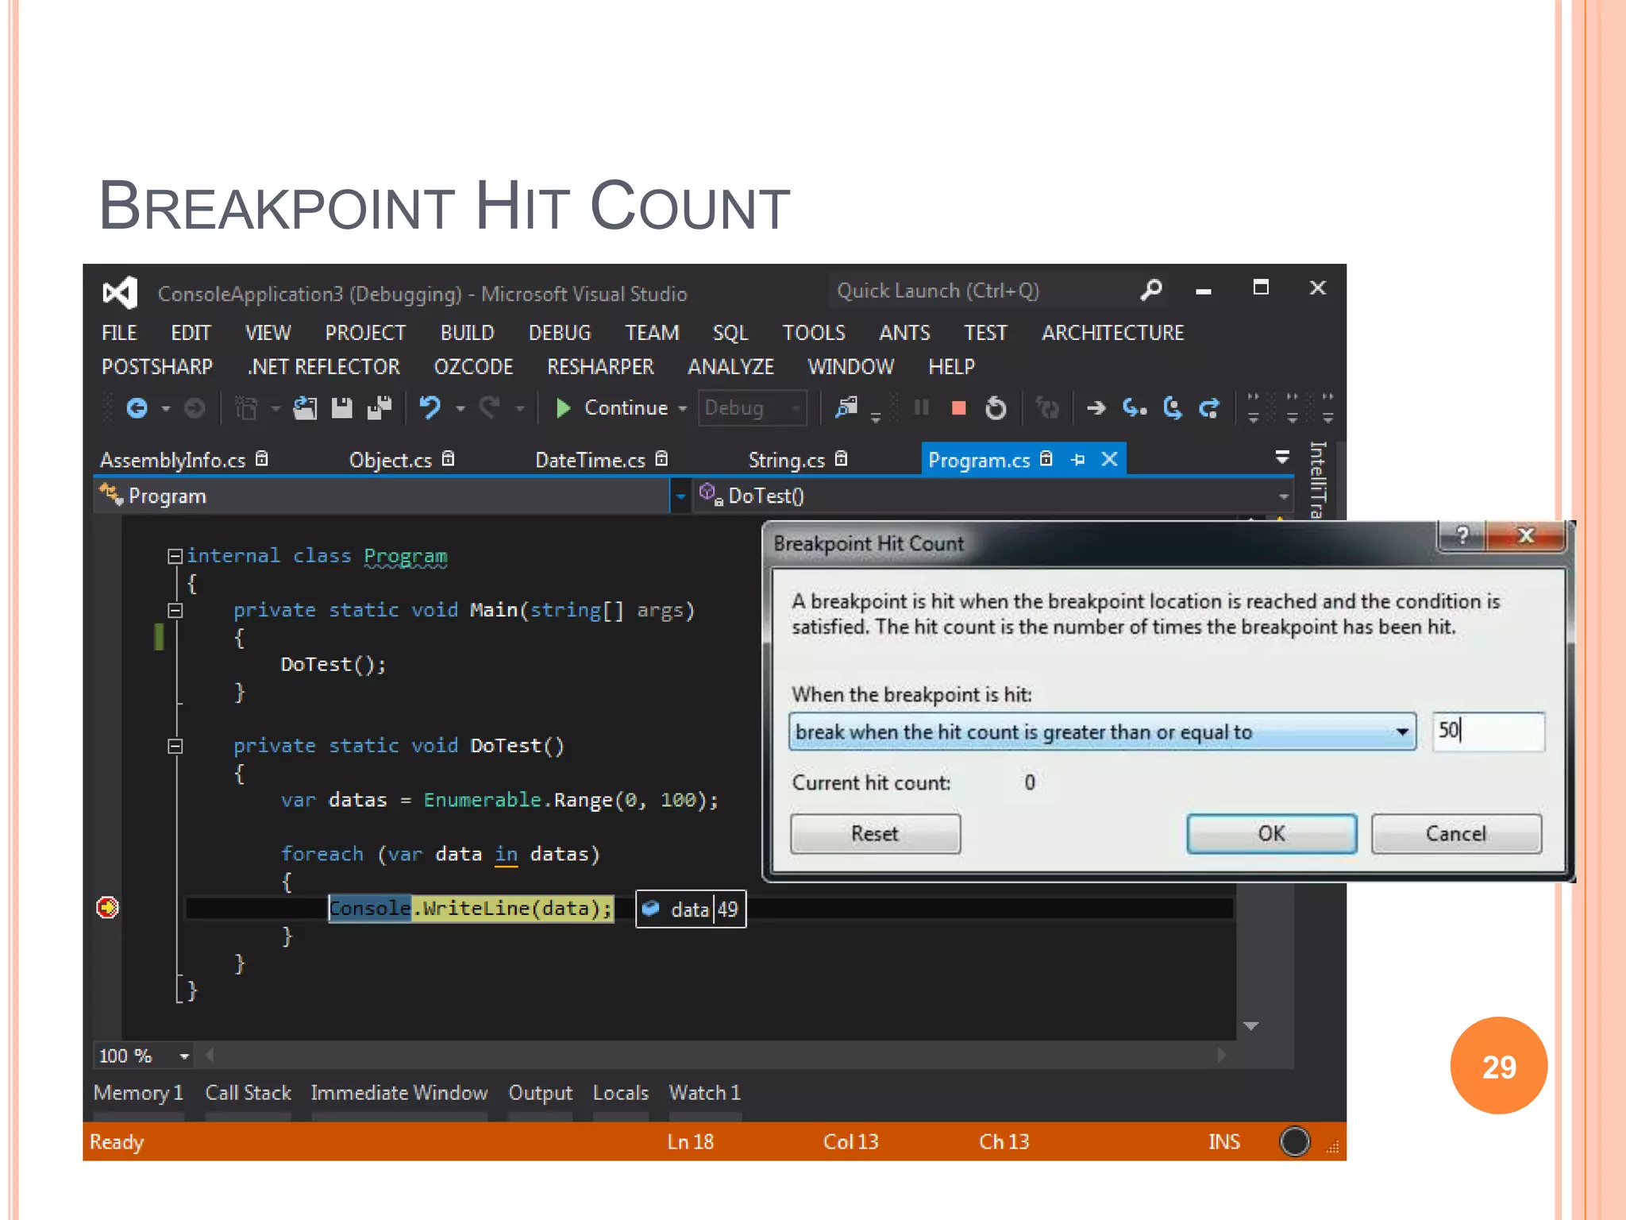Image resolution: width=1626 pixels, height=1220 pixels.
Task: Click the greyed Refresh icon in the debug toolbar
Action: tap(1047, 408)
